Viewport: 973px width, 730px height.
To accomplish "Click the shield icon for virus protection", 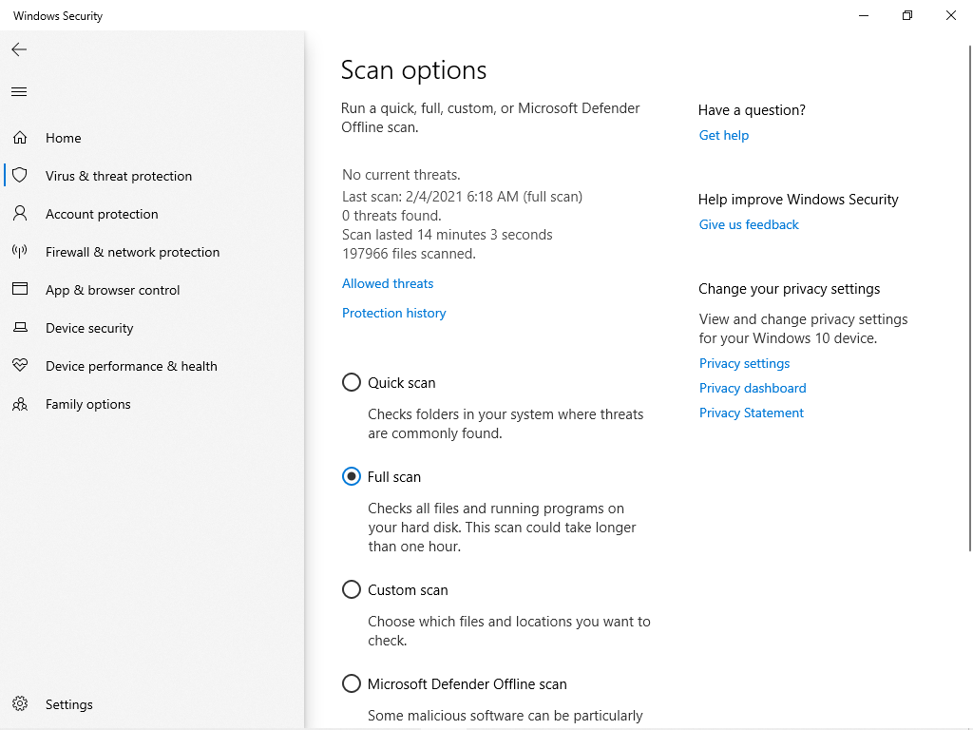I will 20,175.
